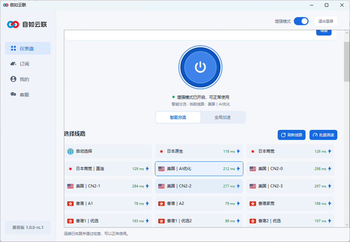Click the Hong Kong flag of 香港家宽

click(x=253, y=204)
